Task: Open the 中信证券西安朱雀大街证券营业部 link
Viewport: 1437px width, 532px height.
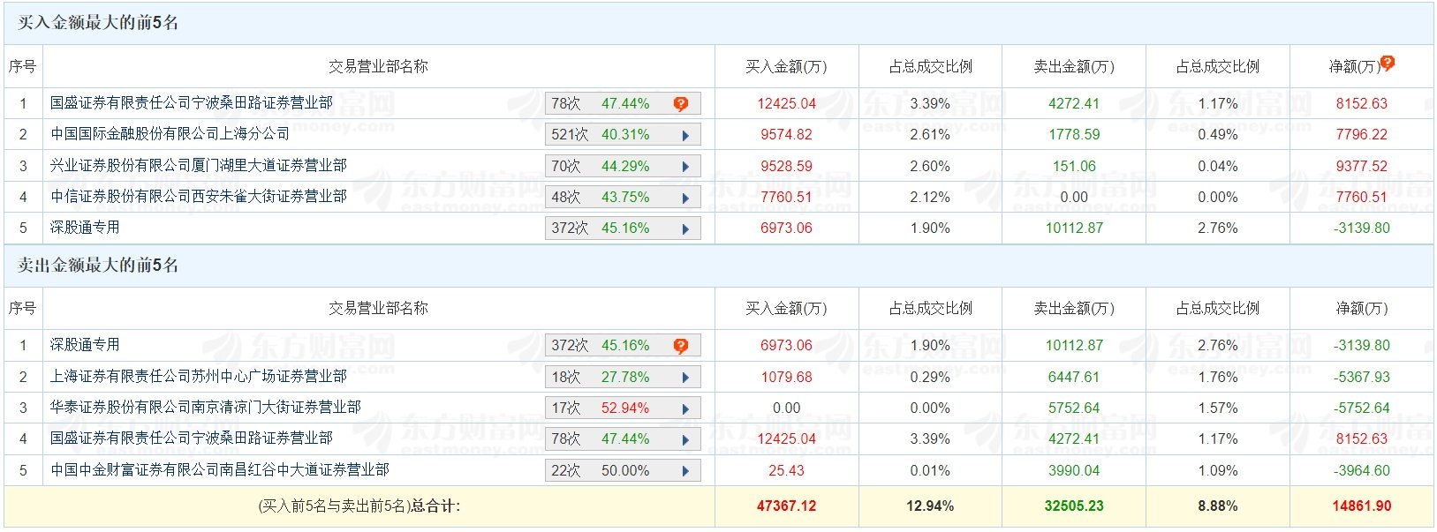Action: [199, 197]
